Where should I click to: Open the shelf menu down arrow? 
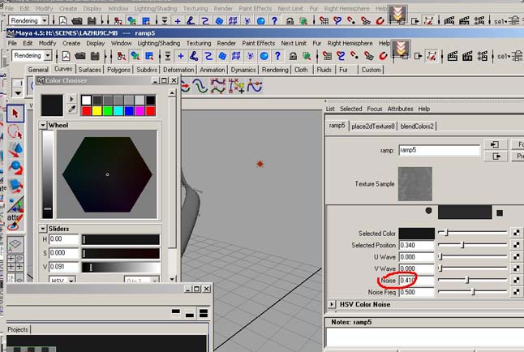18,93
